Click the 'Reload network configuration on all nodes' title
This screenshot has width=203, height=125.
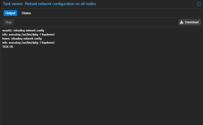(60, 4)
